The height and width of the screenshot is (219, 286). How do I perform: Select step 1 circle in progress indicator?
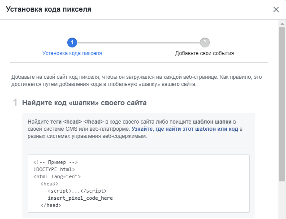[x=72, y=43]
